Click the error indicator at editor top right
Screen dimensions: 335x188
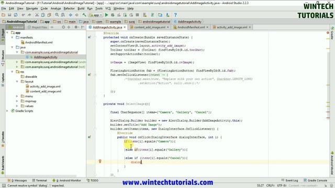coord(328,32)
